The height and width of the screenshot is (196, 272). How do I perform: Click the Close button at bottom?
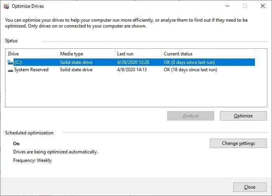(249, 187)
